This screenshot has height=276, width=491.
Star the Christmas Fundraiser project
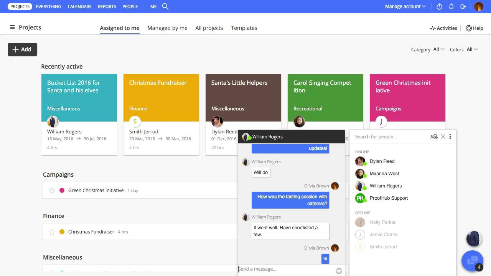[52, 232]
